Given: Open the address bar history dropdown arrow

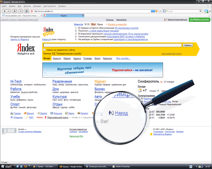Looking at the screenshot, I should (x=160, y=11).
